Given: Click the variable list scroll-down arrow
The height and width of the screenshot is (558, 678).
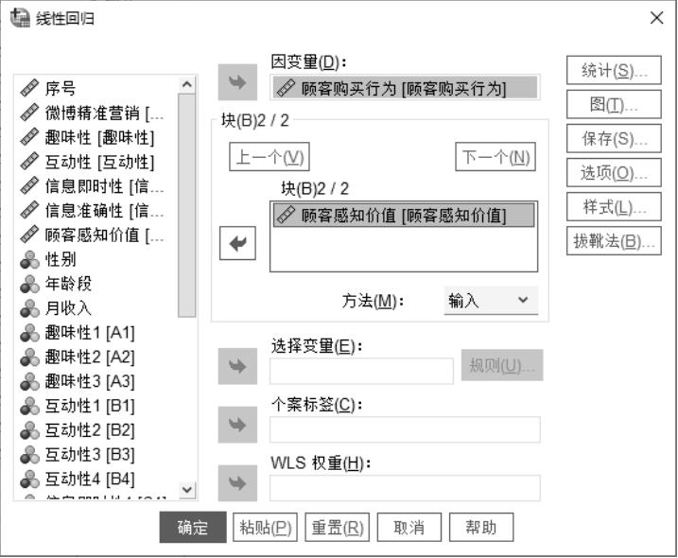Looking at the screenshot, I should click(x=187, y=490).
